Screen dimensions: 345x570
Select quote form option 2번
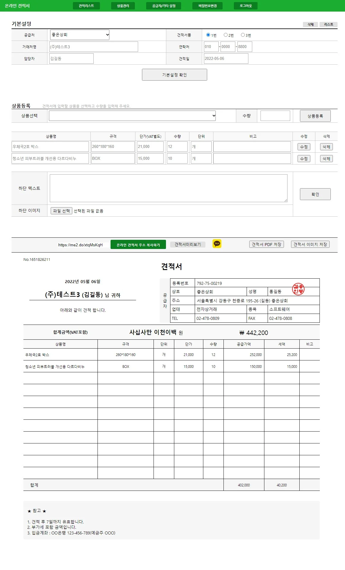[x=226, y=35]
